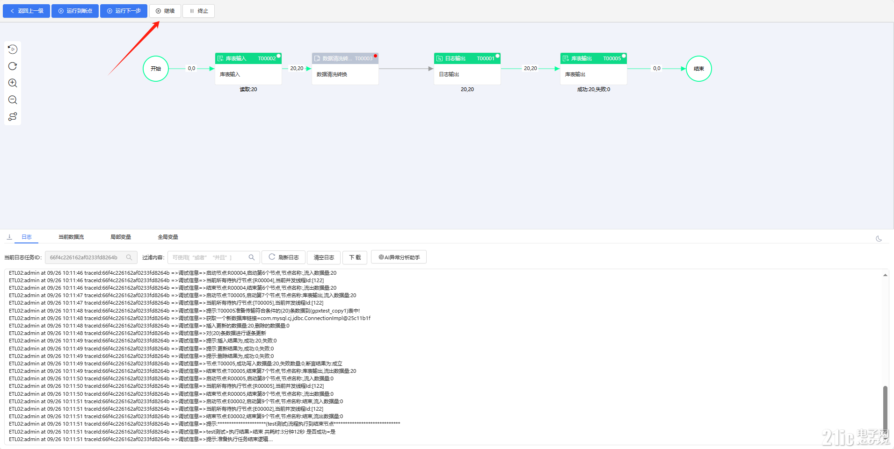Viewport: 894px width, 449px height.
Task: Click the 20,20 label between 日志输出 and 库表输出
Action: click(x=531, y=68)
